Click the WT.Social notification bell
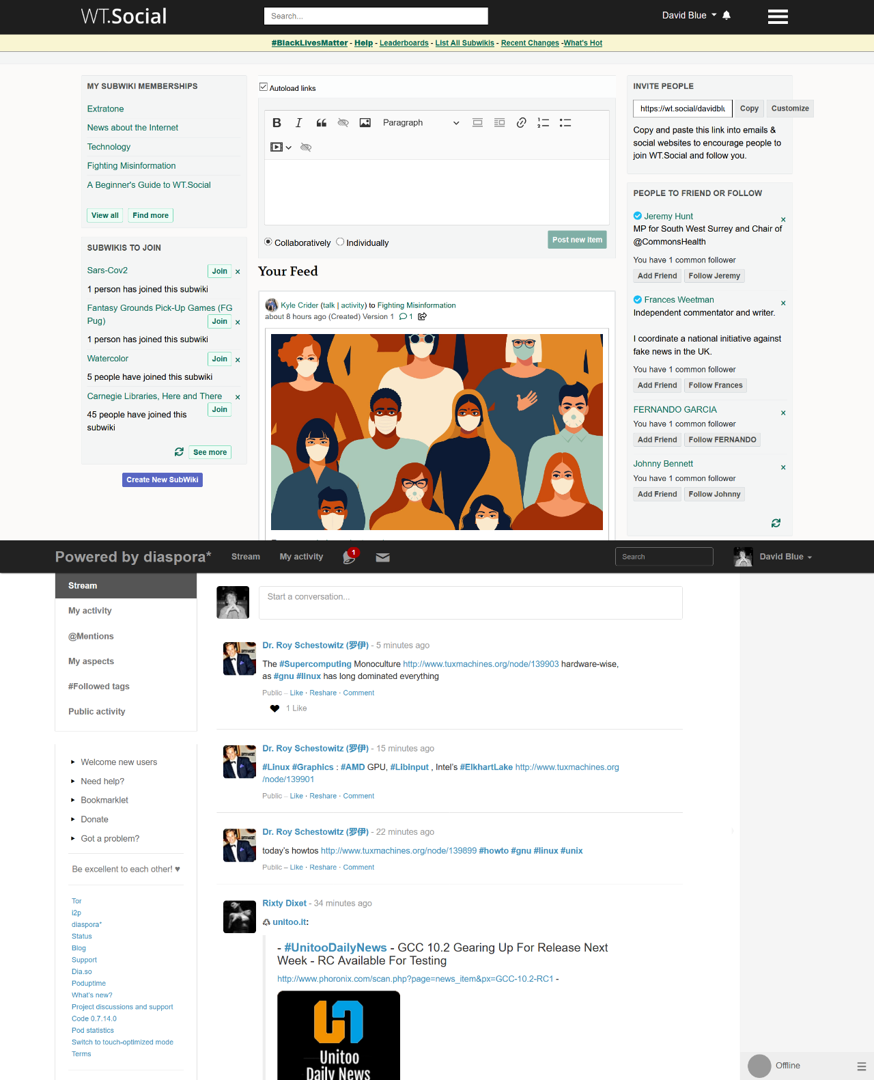Viewport: 874px width, 1080px height. (727, 15)
